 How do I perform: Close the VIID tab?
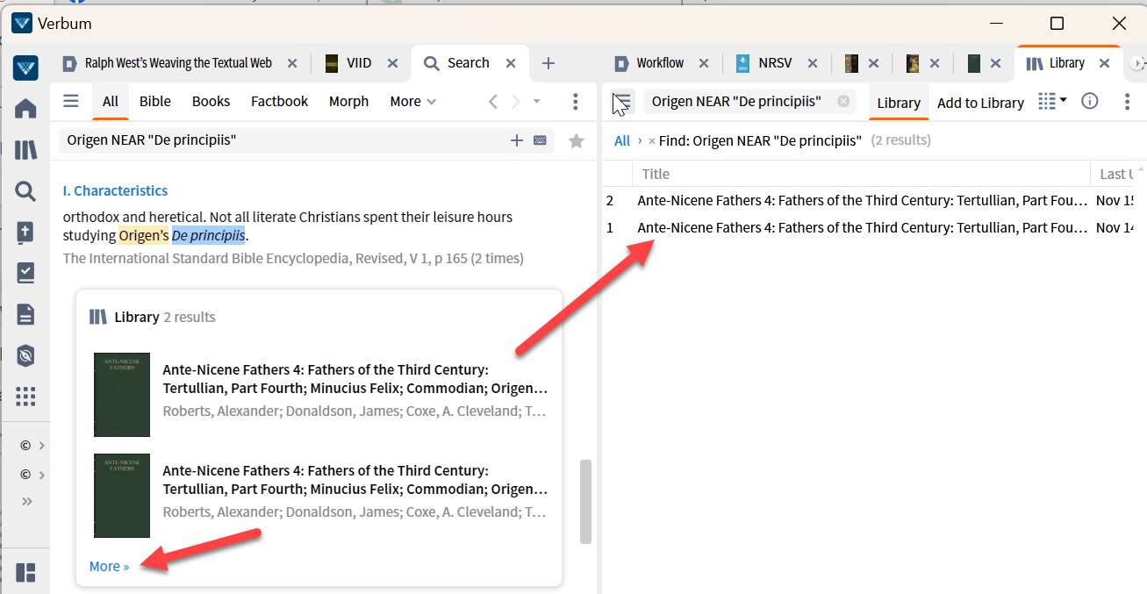coord(392,63)
